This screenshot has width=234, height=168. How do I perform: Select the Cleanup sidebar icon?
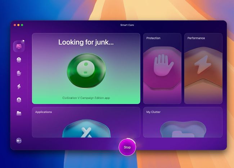coord(19,60)
